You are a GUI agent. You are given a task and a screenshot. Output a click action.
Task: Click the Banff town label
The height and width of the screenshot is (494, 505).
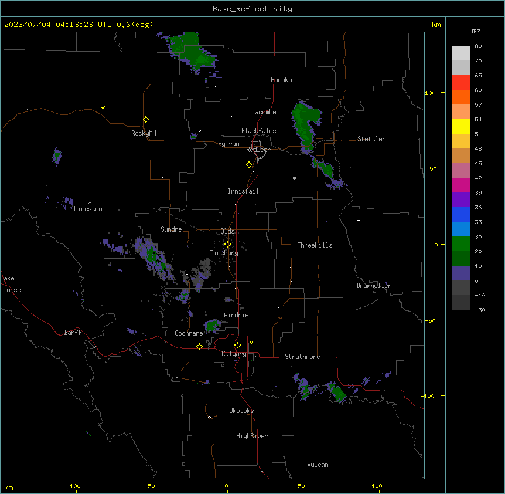73,333
